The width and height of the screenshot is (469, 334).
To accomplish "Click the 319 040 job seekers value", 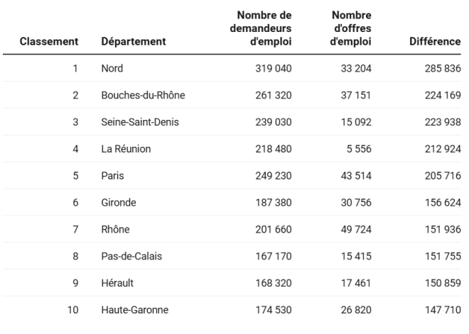I will [274, 69].
